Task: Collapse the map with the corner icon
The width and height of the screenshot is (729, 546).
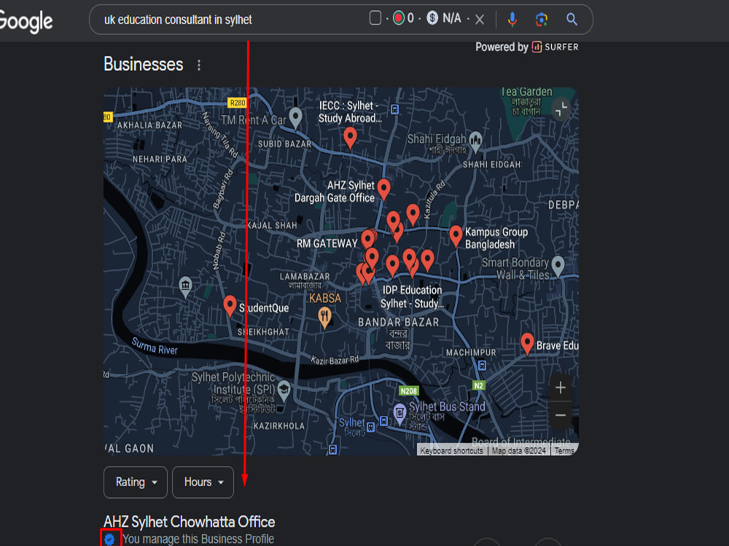Action: pyautogui.click(x=561, y=109)
